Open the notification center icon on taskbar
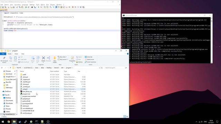The width and height of the screenshot is (221, 124). coord(217,122)
